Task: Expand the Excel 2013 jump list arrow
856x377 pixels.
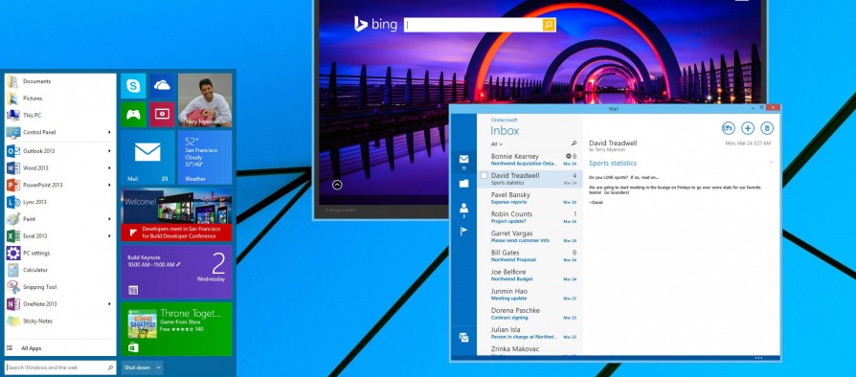Action: (109, 236)
